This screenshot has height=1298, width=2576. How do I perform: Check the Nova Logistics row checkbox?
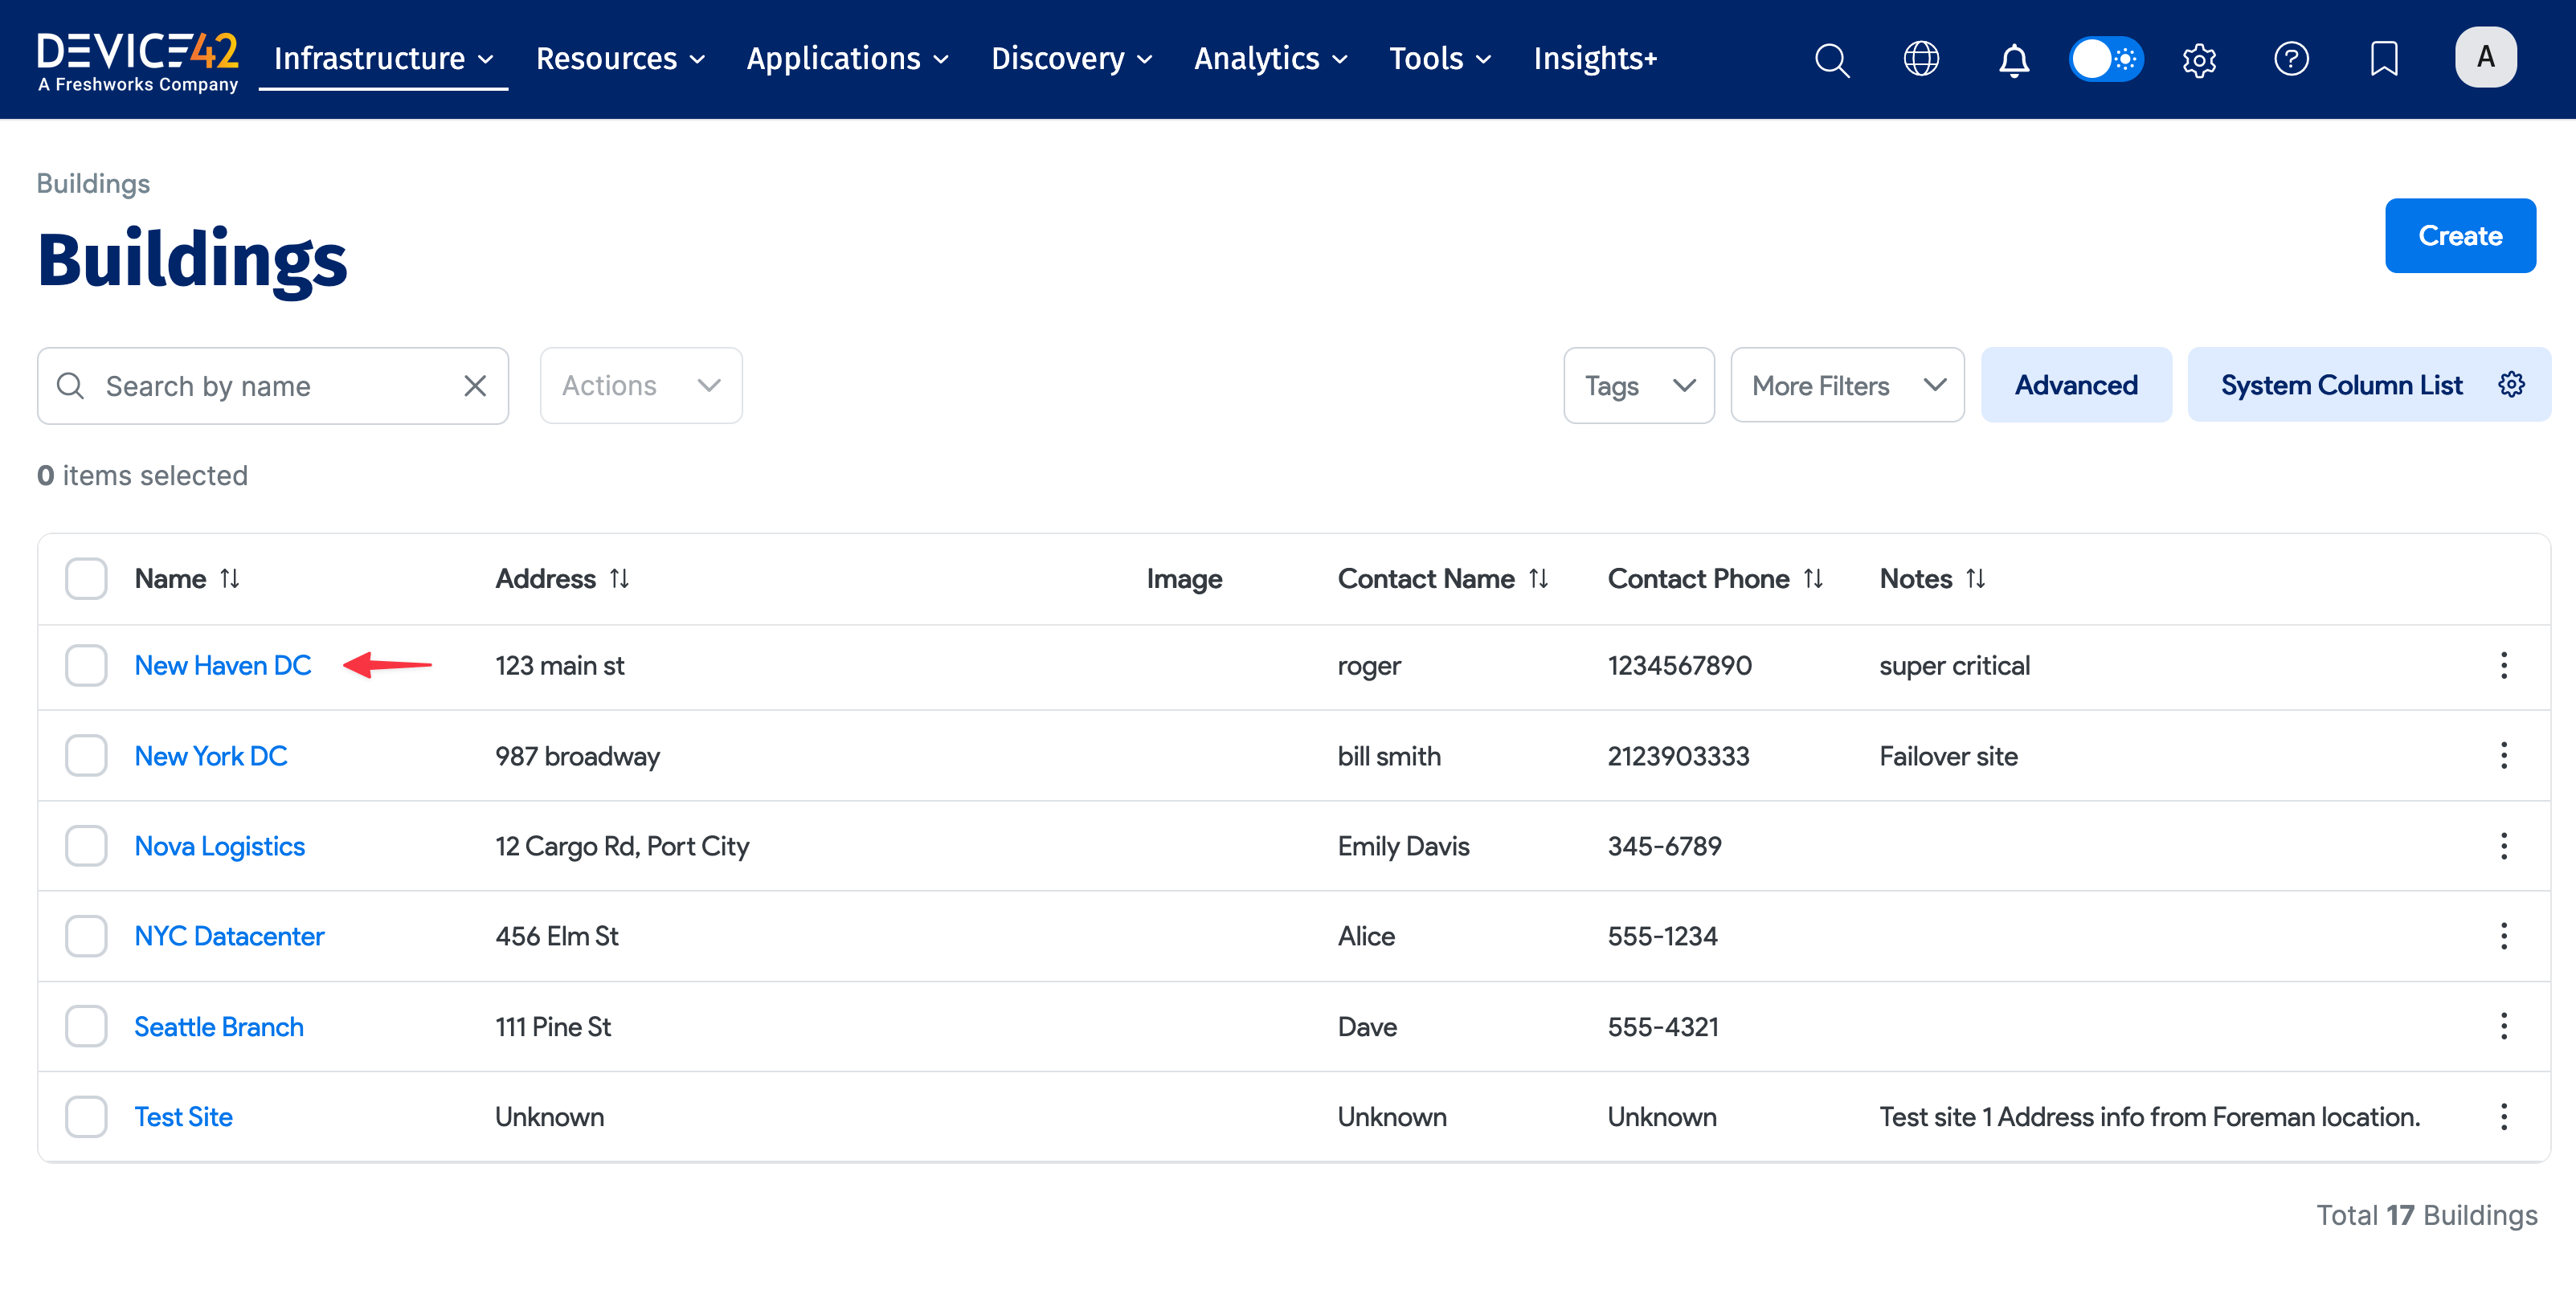[x=86, y=846]
